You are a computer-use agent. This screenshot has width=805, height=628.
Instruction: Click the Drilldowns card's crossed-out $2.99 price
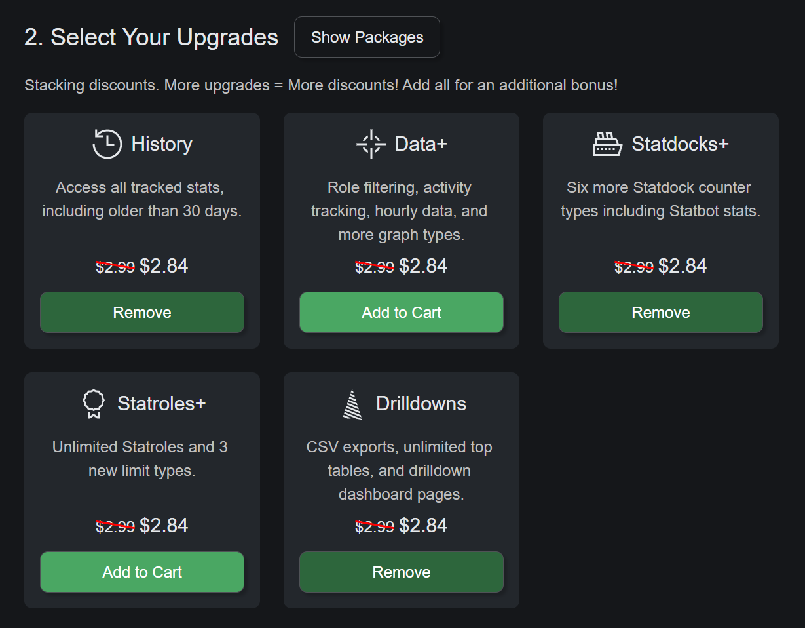[x=375, y=526]
